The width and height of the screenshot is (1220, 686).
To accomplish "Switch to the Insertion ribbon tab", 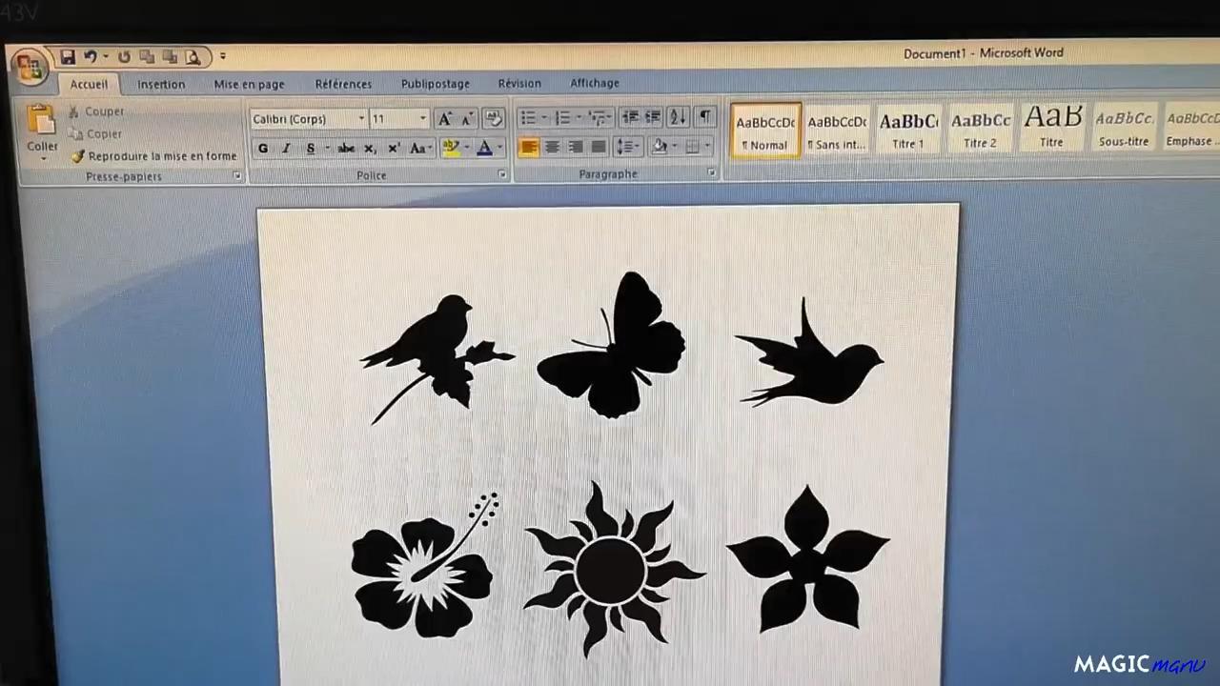I will coord(160,84).
